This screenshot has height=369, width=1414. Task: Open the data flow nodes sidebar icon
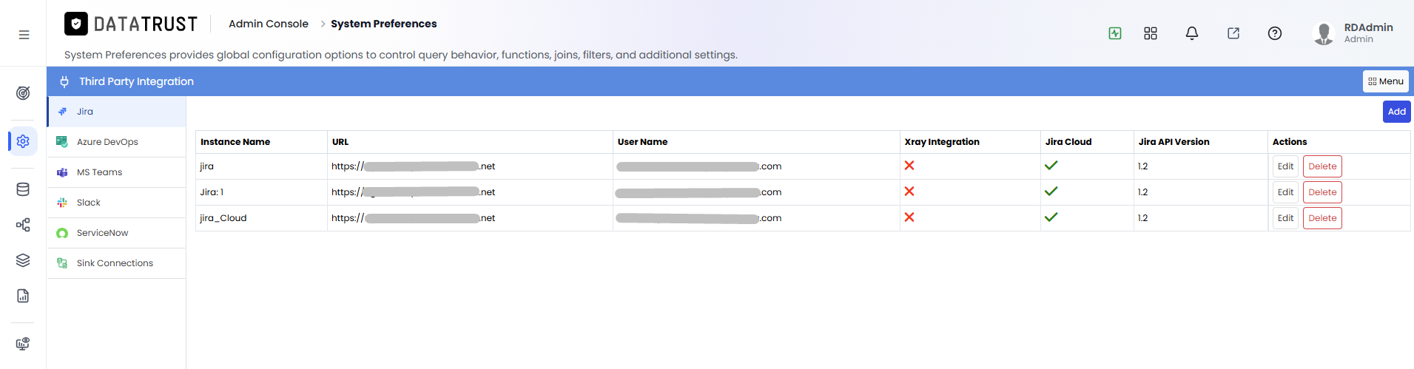coord(23,225)
